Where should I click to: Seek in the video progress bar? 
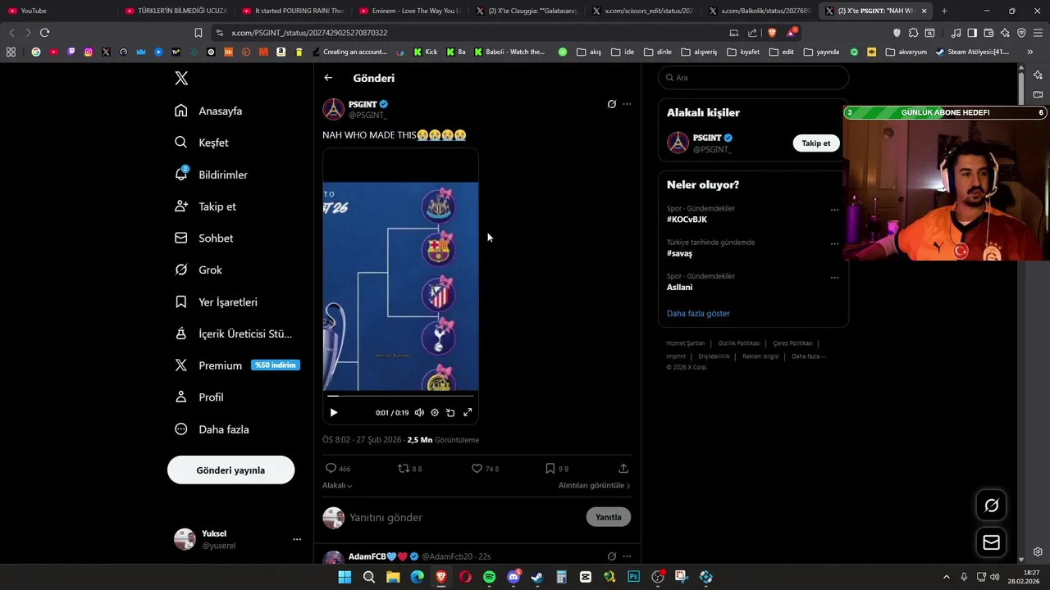tap(400, 396)
